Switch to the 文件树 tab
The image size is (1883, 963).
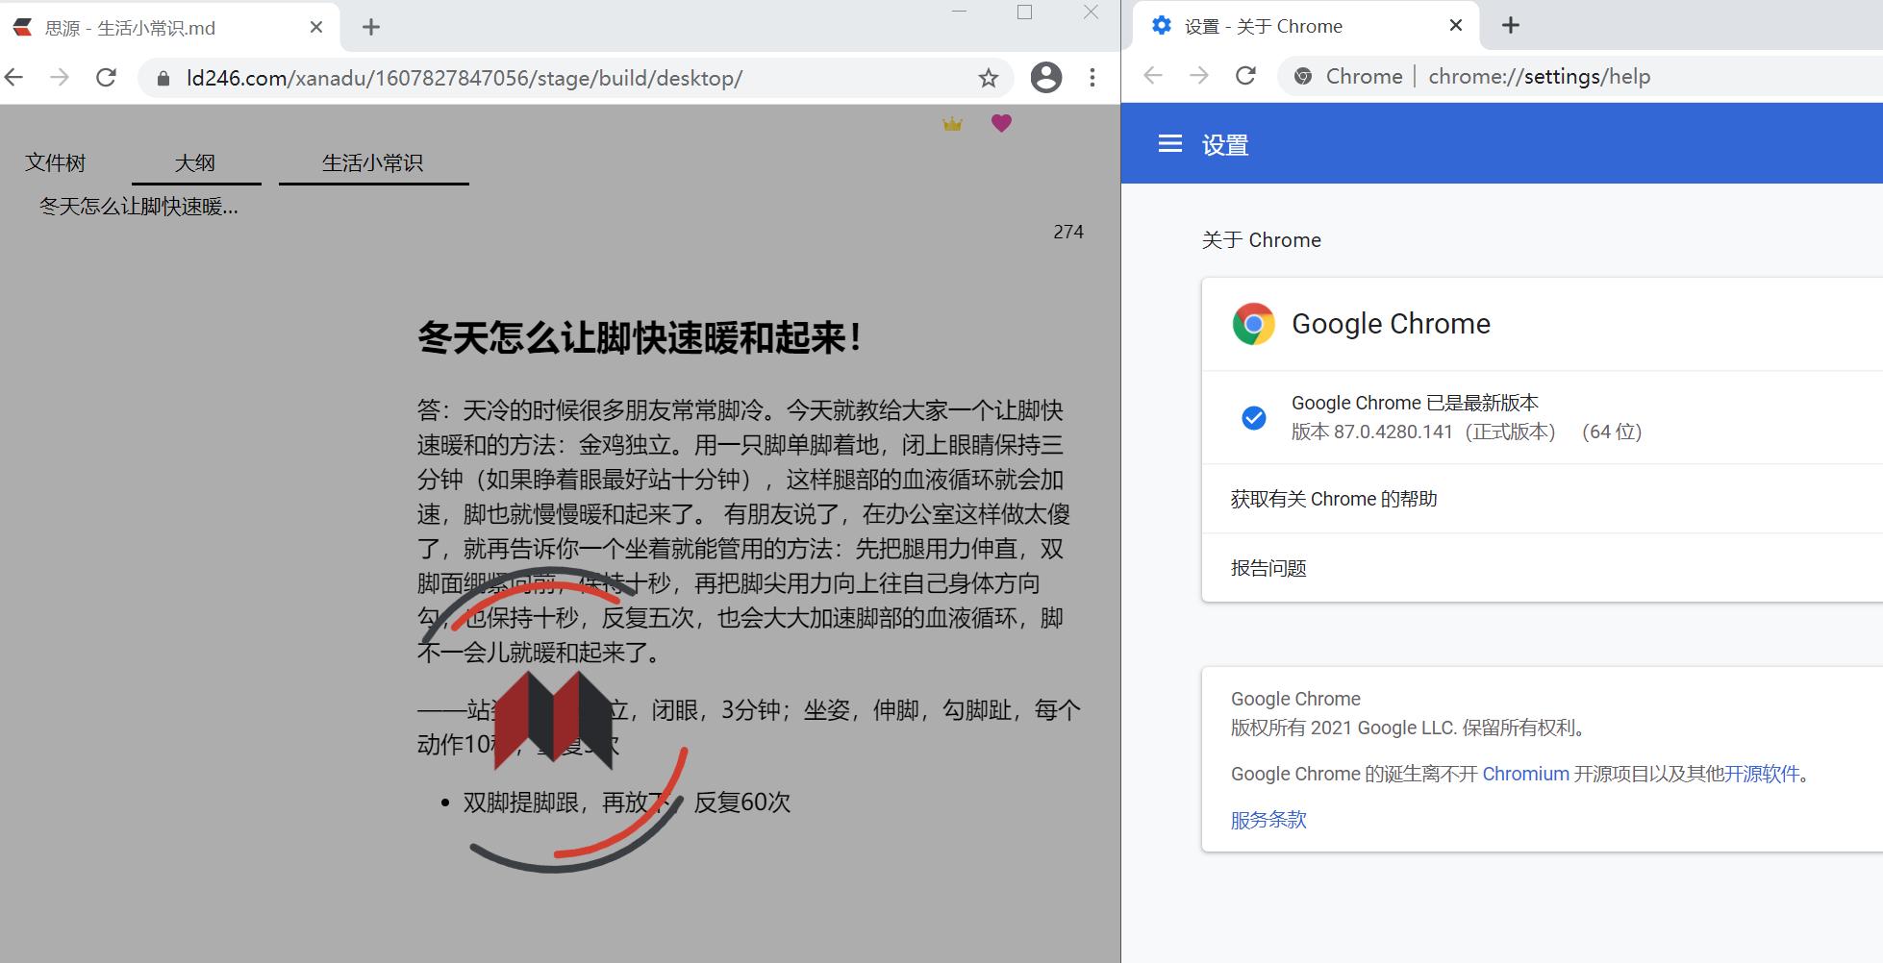56,162
